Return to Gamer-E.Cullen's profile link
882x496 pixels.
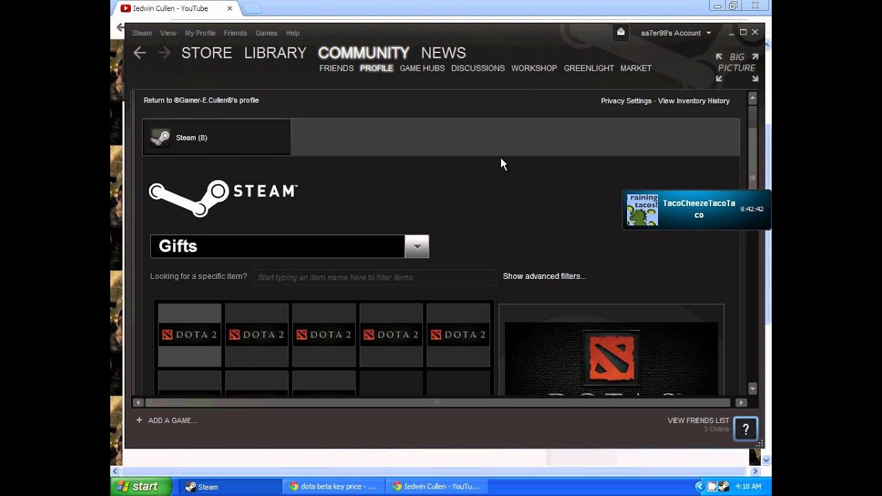pyautogui.click(x=201, y=101)
